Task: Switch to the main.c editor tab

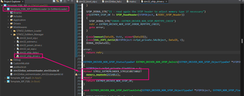Action: tap(131, 2)
